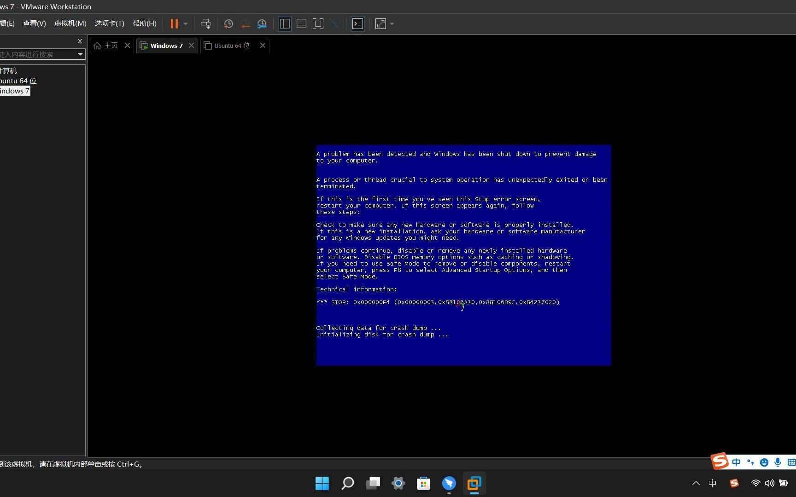Open the blue bird app on taskbar
Image resolution: width=796 pixels, height=497 pixels.
click(x=449, y=483)
